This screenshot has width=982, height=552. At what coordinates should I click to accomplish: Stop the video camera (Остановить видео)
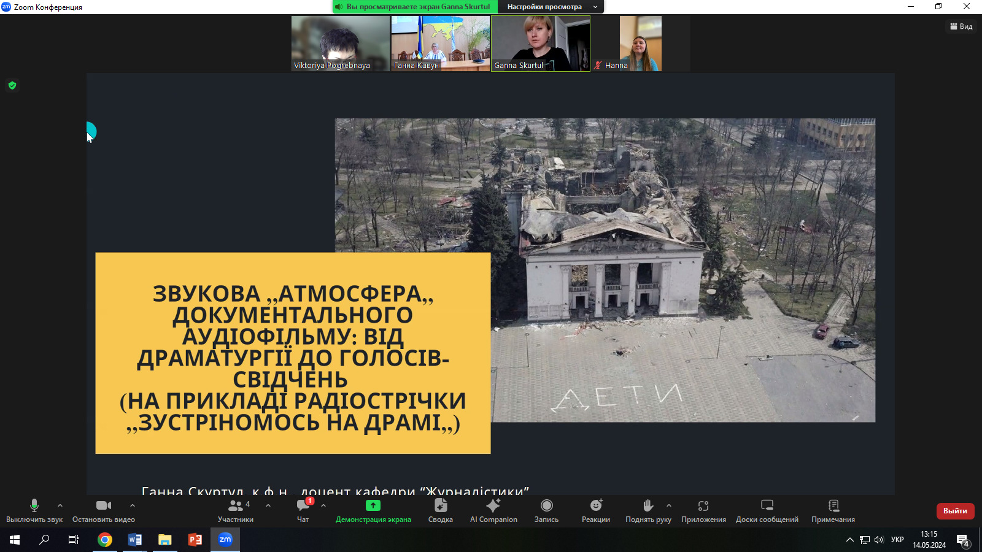pyautogui.click(x=104, y=506)
